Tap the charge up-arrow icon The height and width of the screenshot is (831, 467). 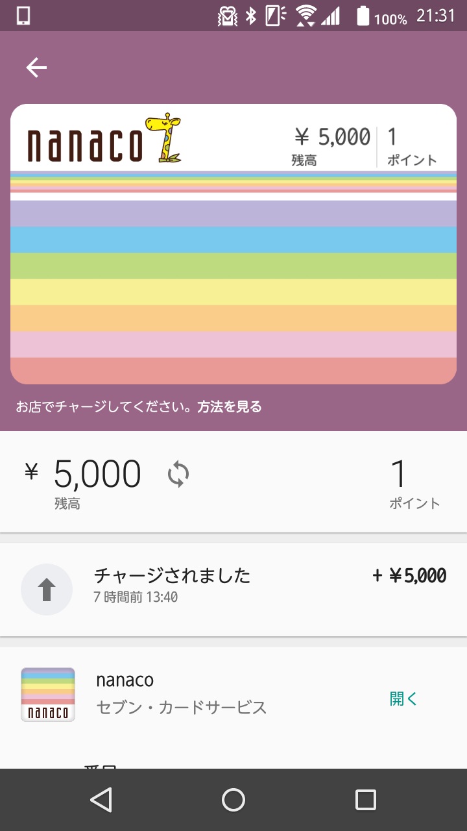pyautogui.click(x=47, y=589)
